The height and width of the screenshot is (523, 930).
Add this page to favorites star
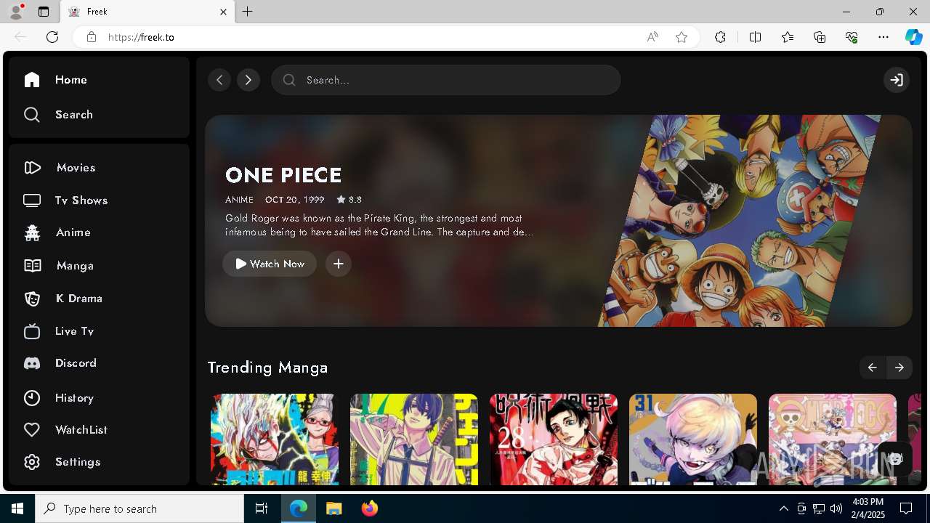click(682, 37)
